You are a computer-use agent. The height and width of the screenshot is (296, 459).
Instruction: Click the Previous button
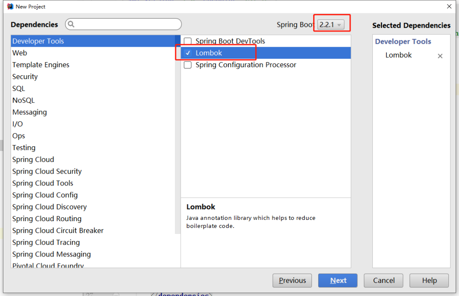tap(292, 280)
